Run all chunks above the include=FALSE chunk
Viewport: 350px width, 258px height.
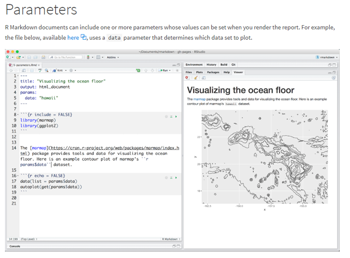(171, 117)
